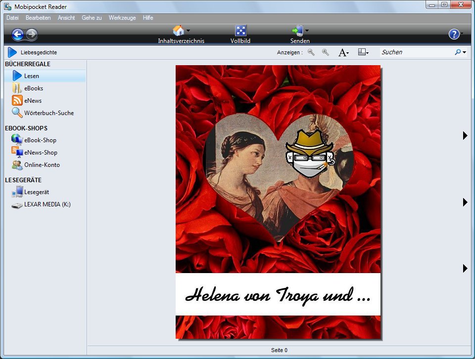475x359 pixels.
Task: Click the eNews-Shop monitor icon
Action: coord(17,152)
